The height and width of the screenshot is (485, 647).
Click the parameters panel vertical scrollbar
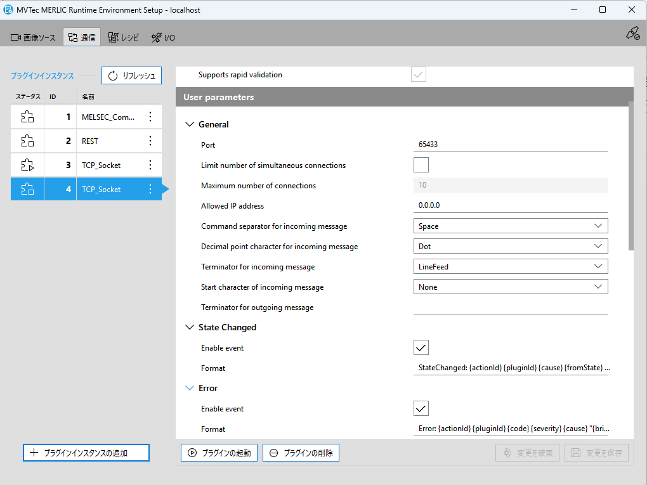click(x=631, y=176)
